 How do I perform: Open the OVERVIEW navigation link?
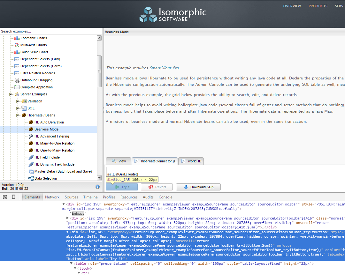click(292, 6)
